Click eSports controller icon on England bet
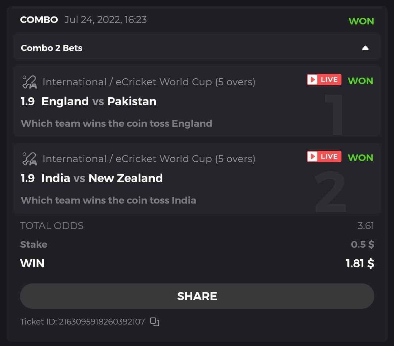Viewport: 394px width, 346px height. pos(29,82)
